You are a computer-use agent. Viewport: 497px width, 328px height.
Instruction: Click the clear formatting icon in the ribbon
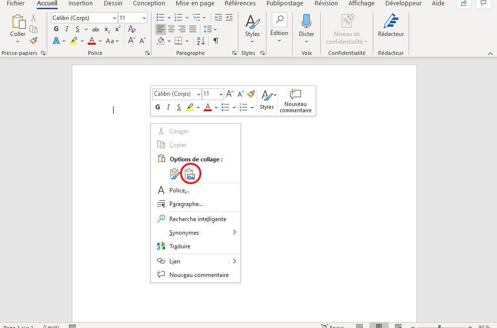(x=132, y=29)
